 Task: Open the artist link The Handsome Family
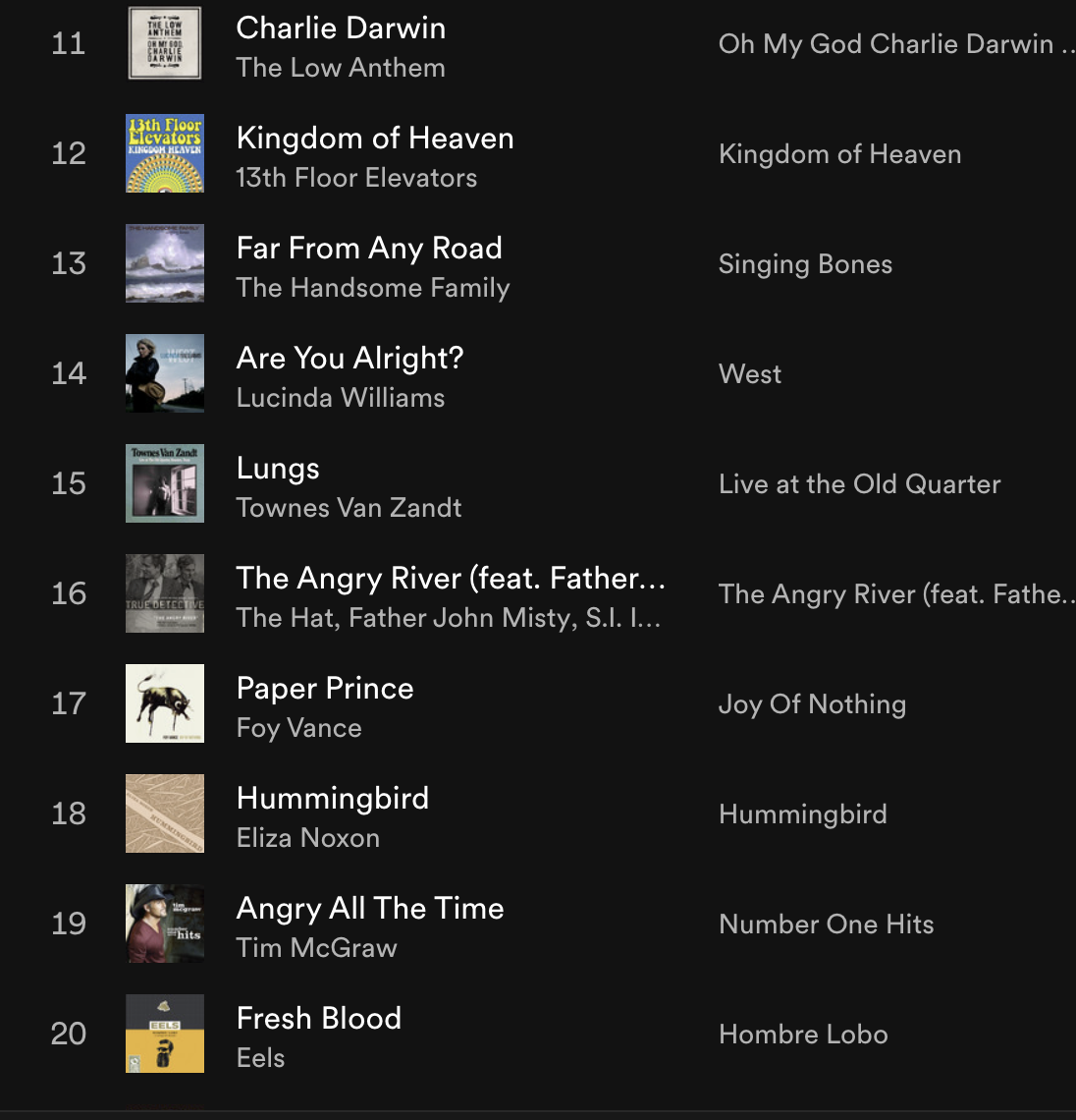coord(373,288)
